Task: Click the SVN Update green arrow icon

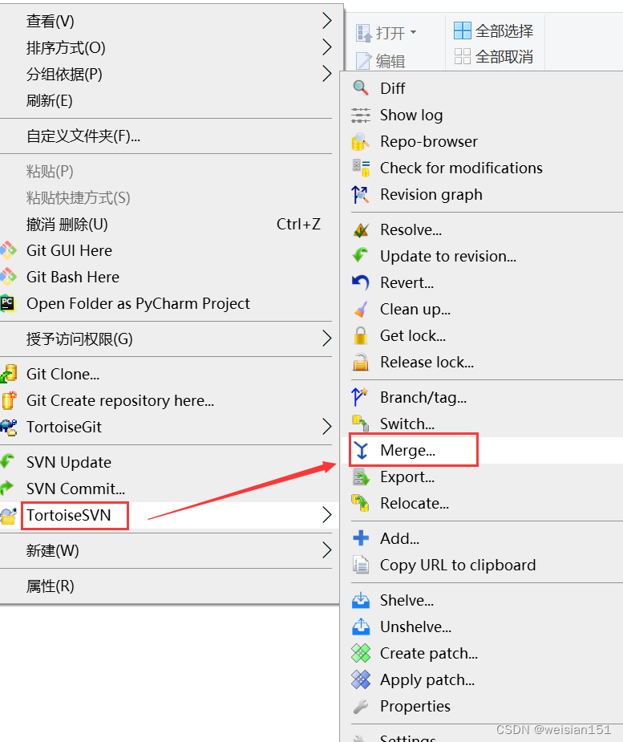Action: (7, 461)
